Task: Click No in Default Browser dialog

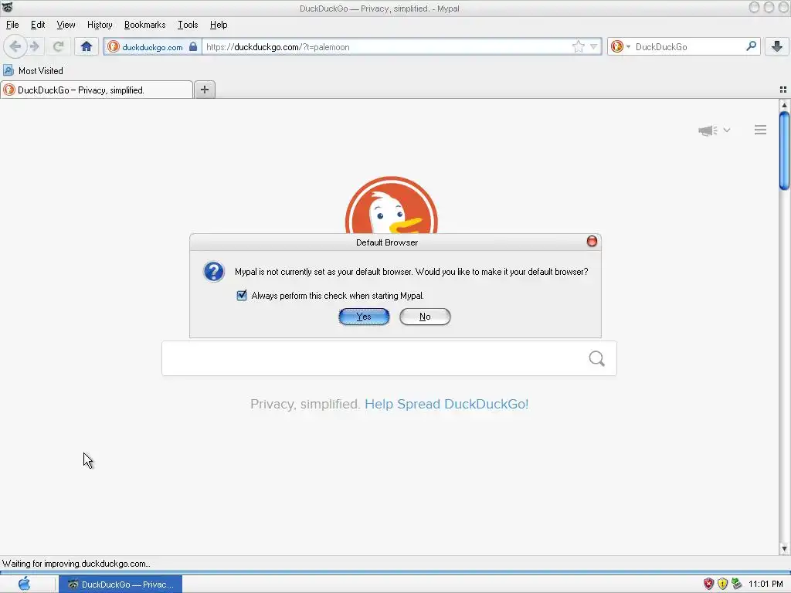Action: [425, 317]
